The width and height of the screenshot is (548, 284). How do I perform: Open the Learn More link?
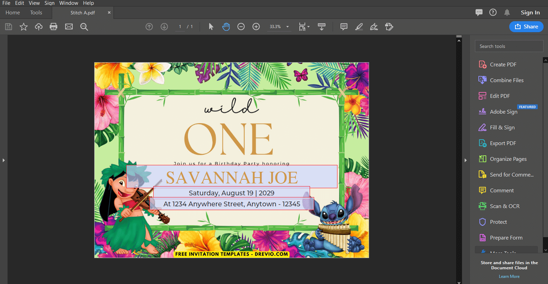(x=509, y=276)
